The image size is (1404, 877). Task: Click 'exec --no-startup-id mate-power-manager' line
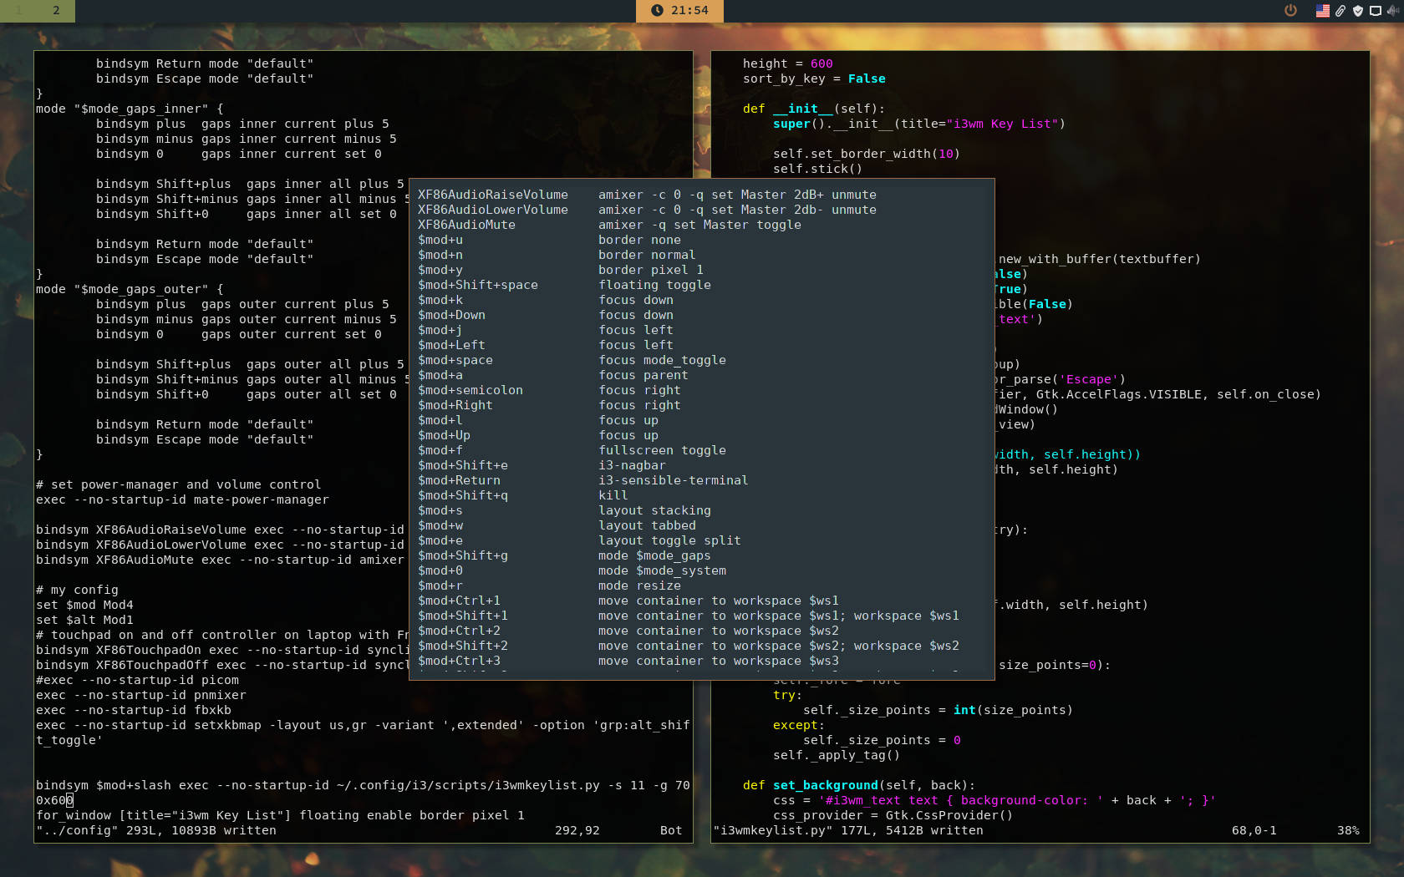pos(182,499)
